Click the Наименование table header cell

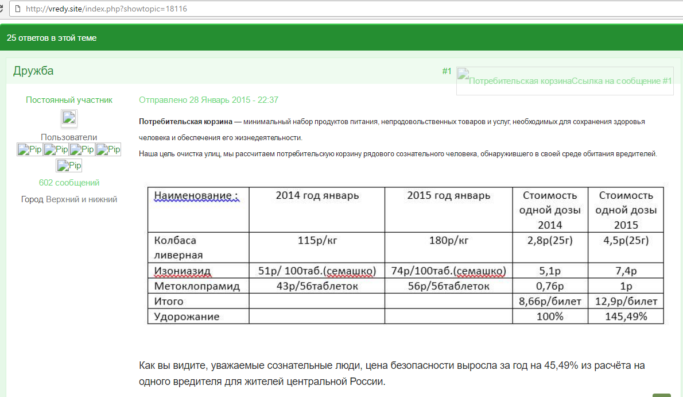(x=198, y=210)
